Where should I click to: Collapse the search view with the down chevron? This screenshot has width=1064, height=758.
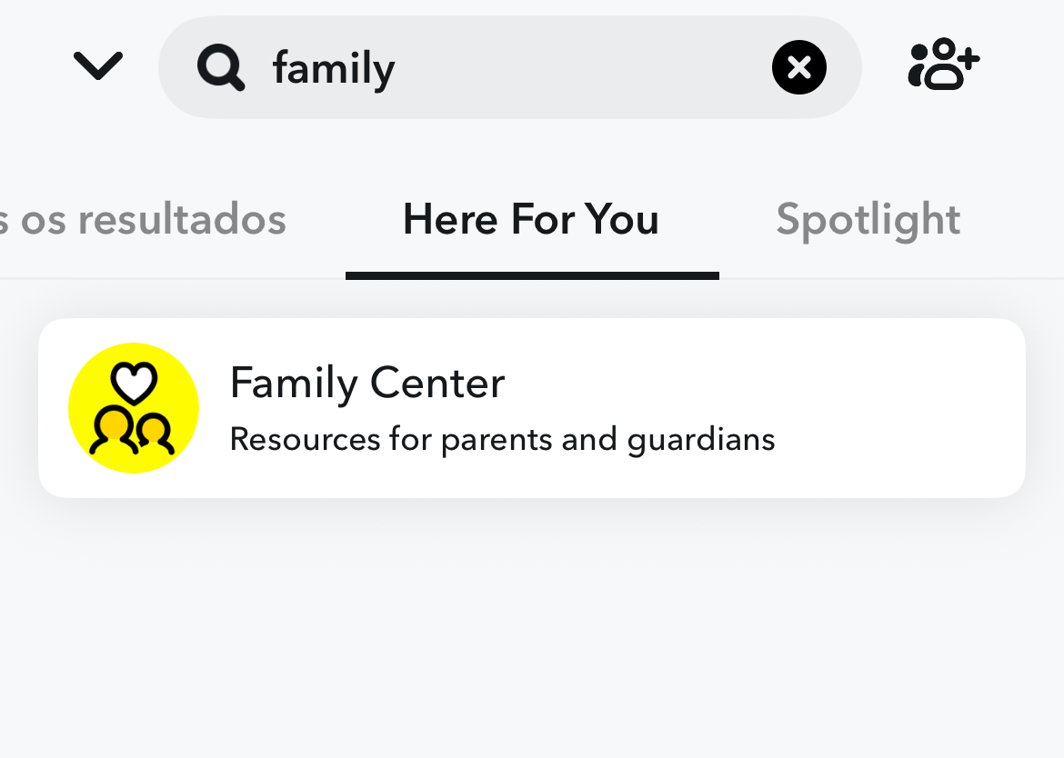[97, 65]
